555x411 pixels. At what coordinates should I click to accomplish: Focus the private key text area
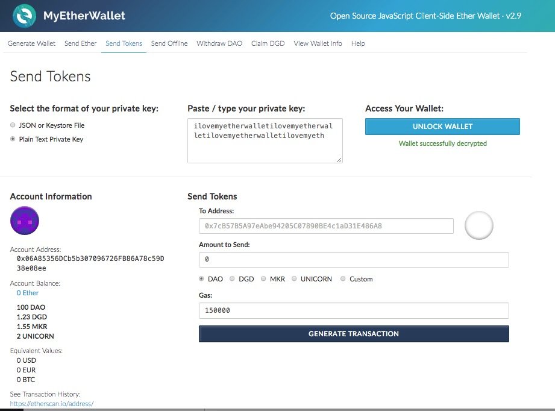(265, 140)
